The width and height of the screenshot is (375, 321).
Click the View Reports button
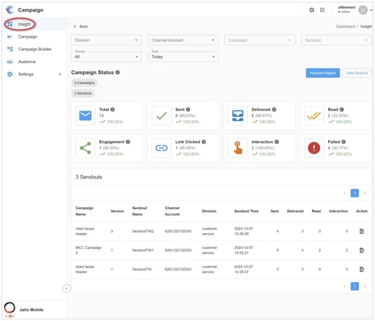click(357, 73)
